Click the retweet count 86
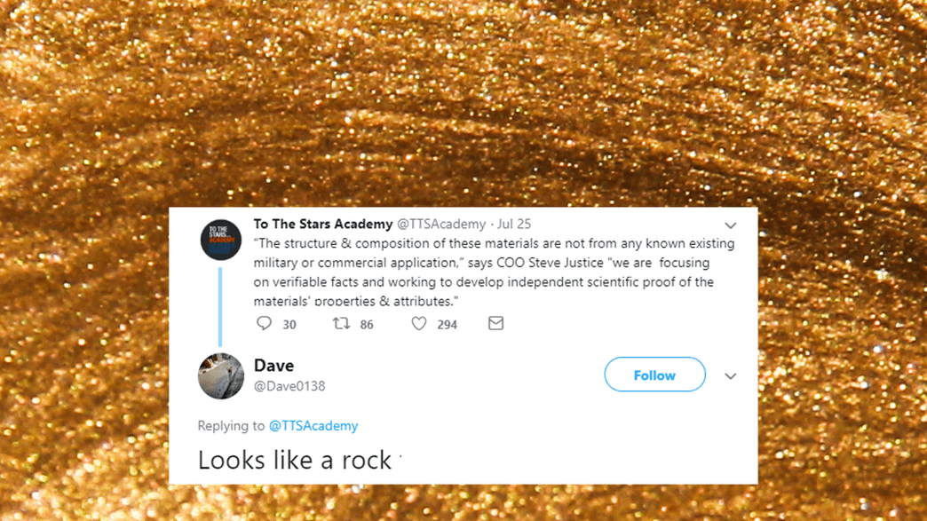Image resolution: width=927 pixels, height=521 pixels. point(367,325)
